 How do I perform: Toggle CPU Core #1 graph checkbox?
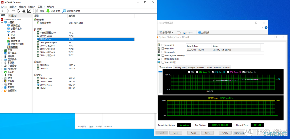tap(197, 72)
